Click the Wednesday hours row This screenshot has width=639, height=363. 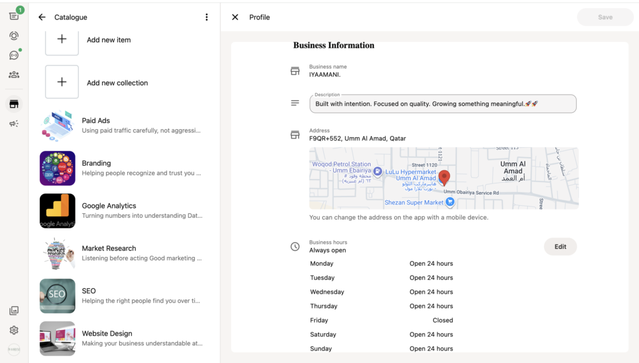381,292
